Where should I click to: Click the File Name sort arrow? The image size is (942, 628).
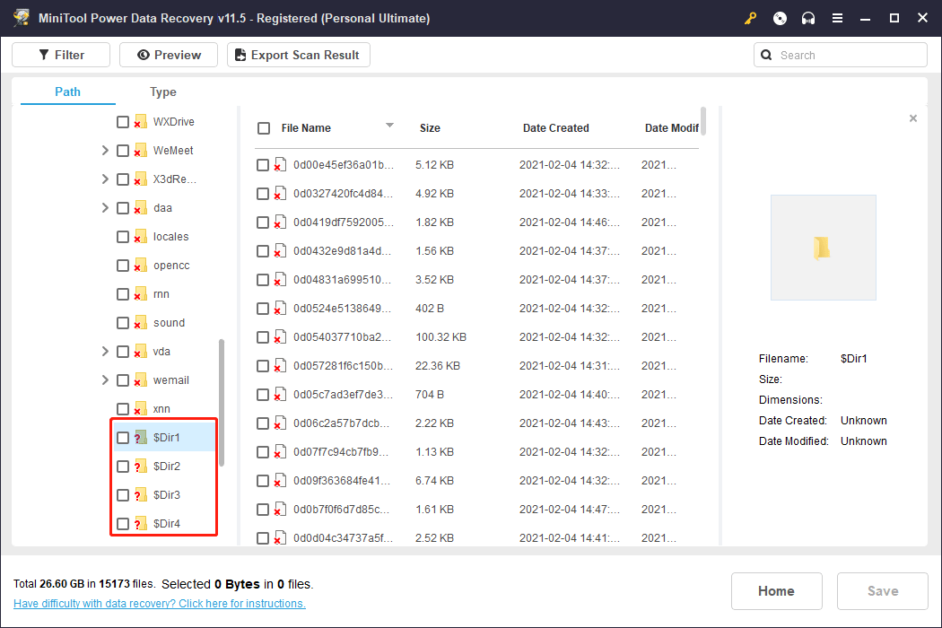389,125
